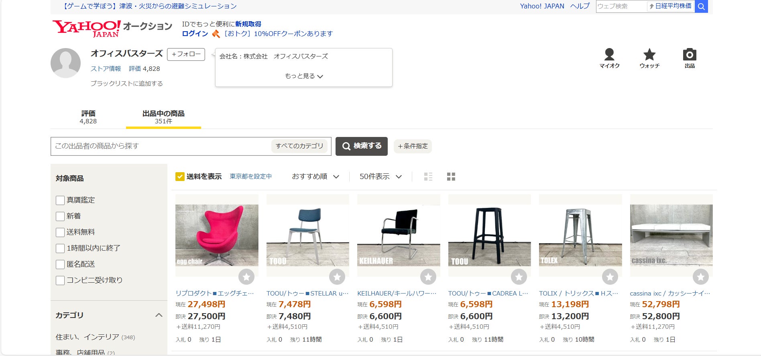The width and height of the screenshot is (761, 356).
Task: Open the おすすめ順 sort dropdown
Action: (315, 177)
